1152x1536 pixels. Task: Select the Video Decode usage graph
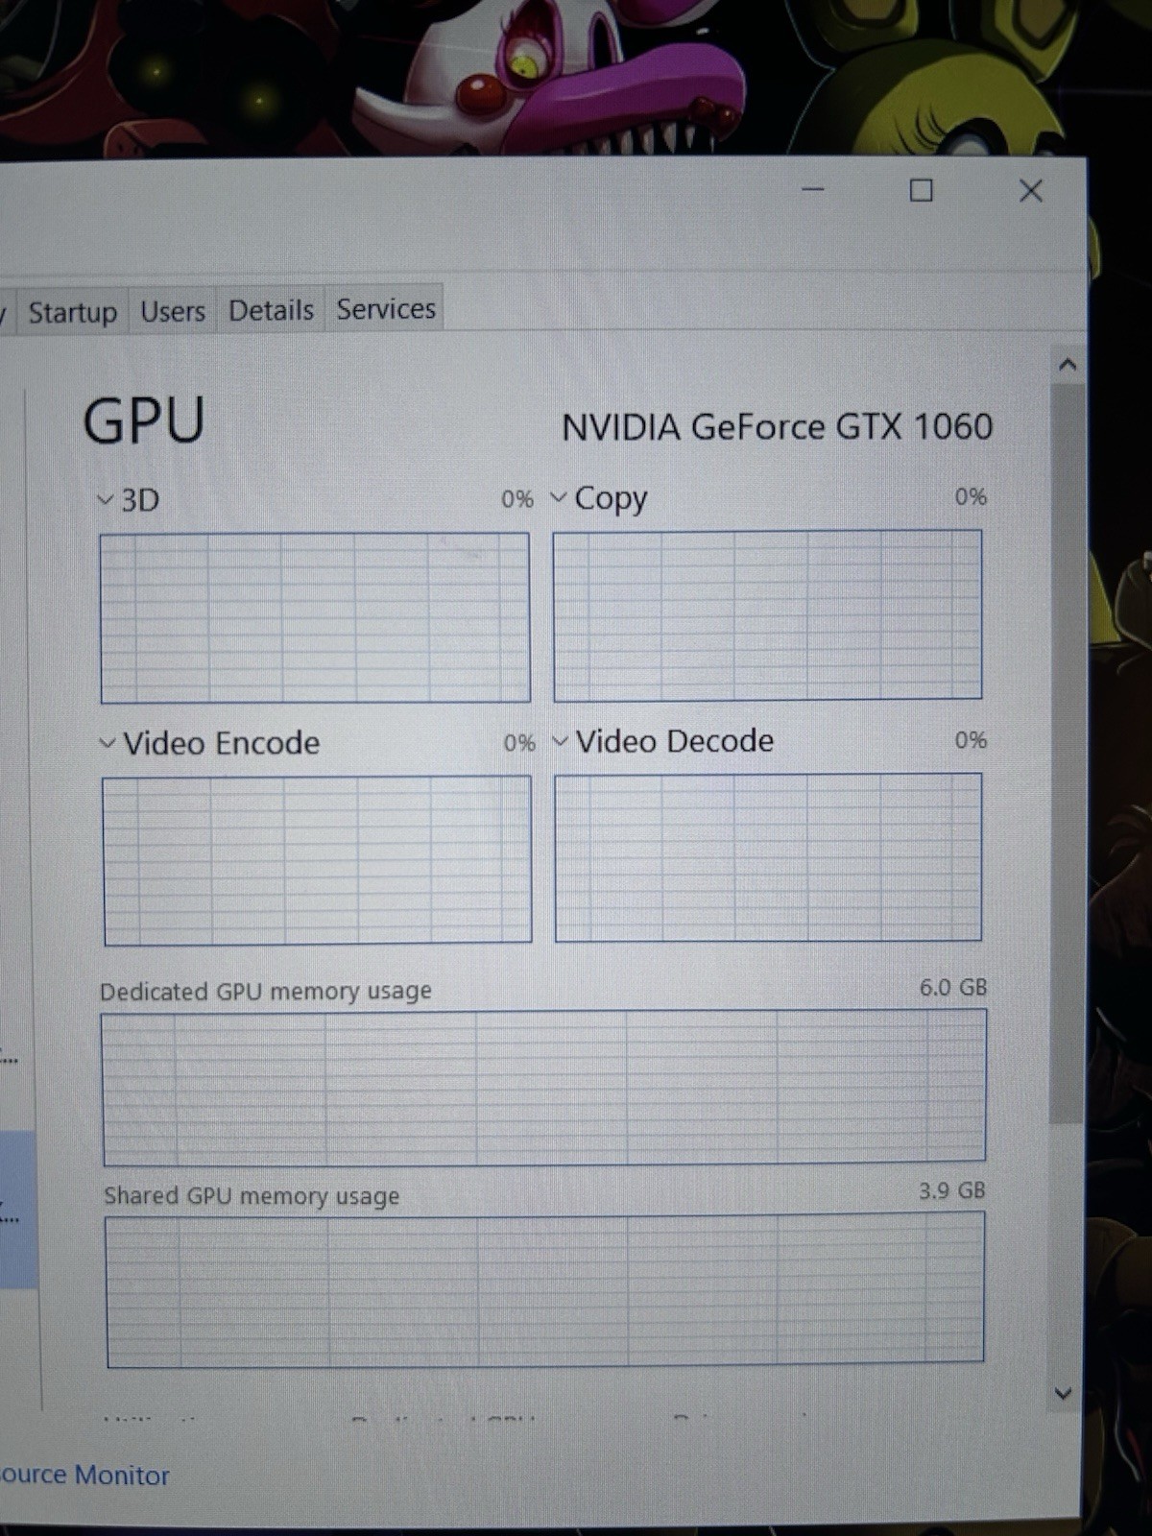pyautogui.click(x=768, y=857)
